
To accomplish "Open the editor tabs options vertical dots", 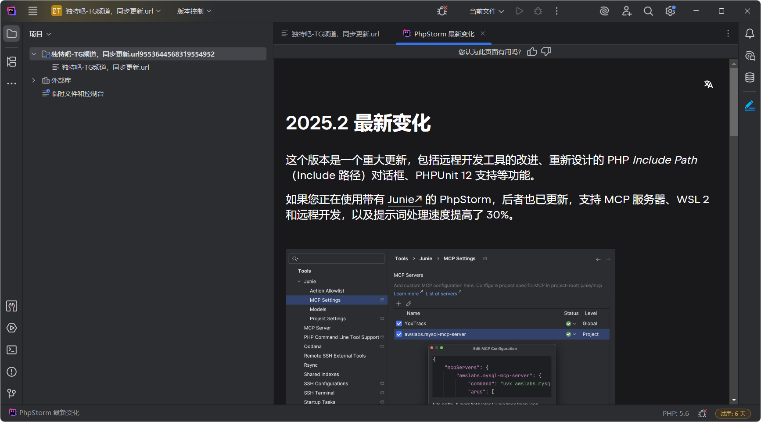I will click(728, 33).
